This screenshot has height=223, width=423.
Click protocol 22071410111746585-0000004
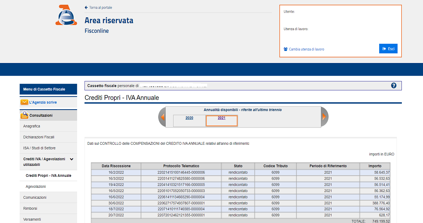181,209
